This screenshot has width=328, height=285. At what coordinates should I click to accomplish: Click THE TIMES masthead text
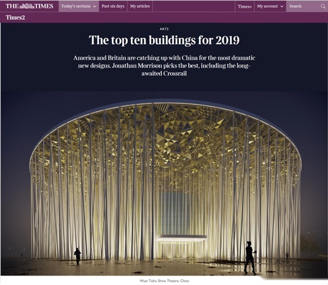click(29, 7)
